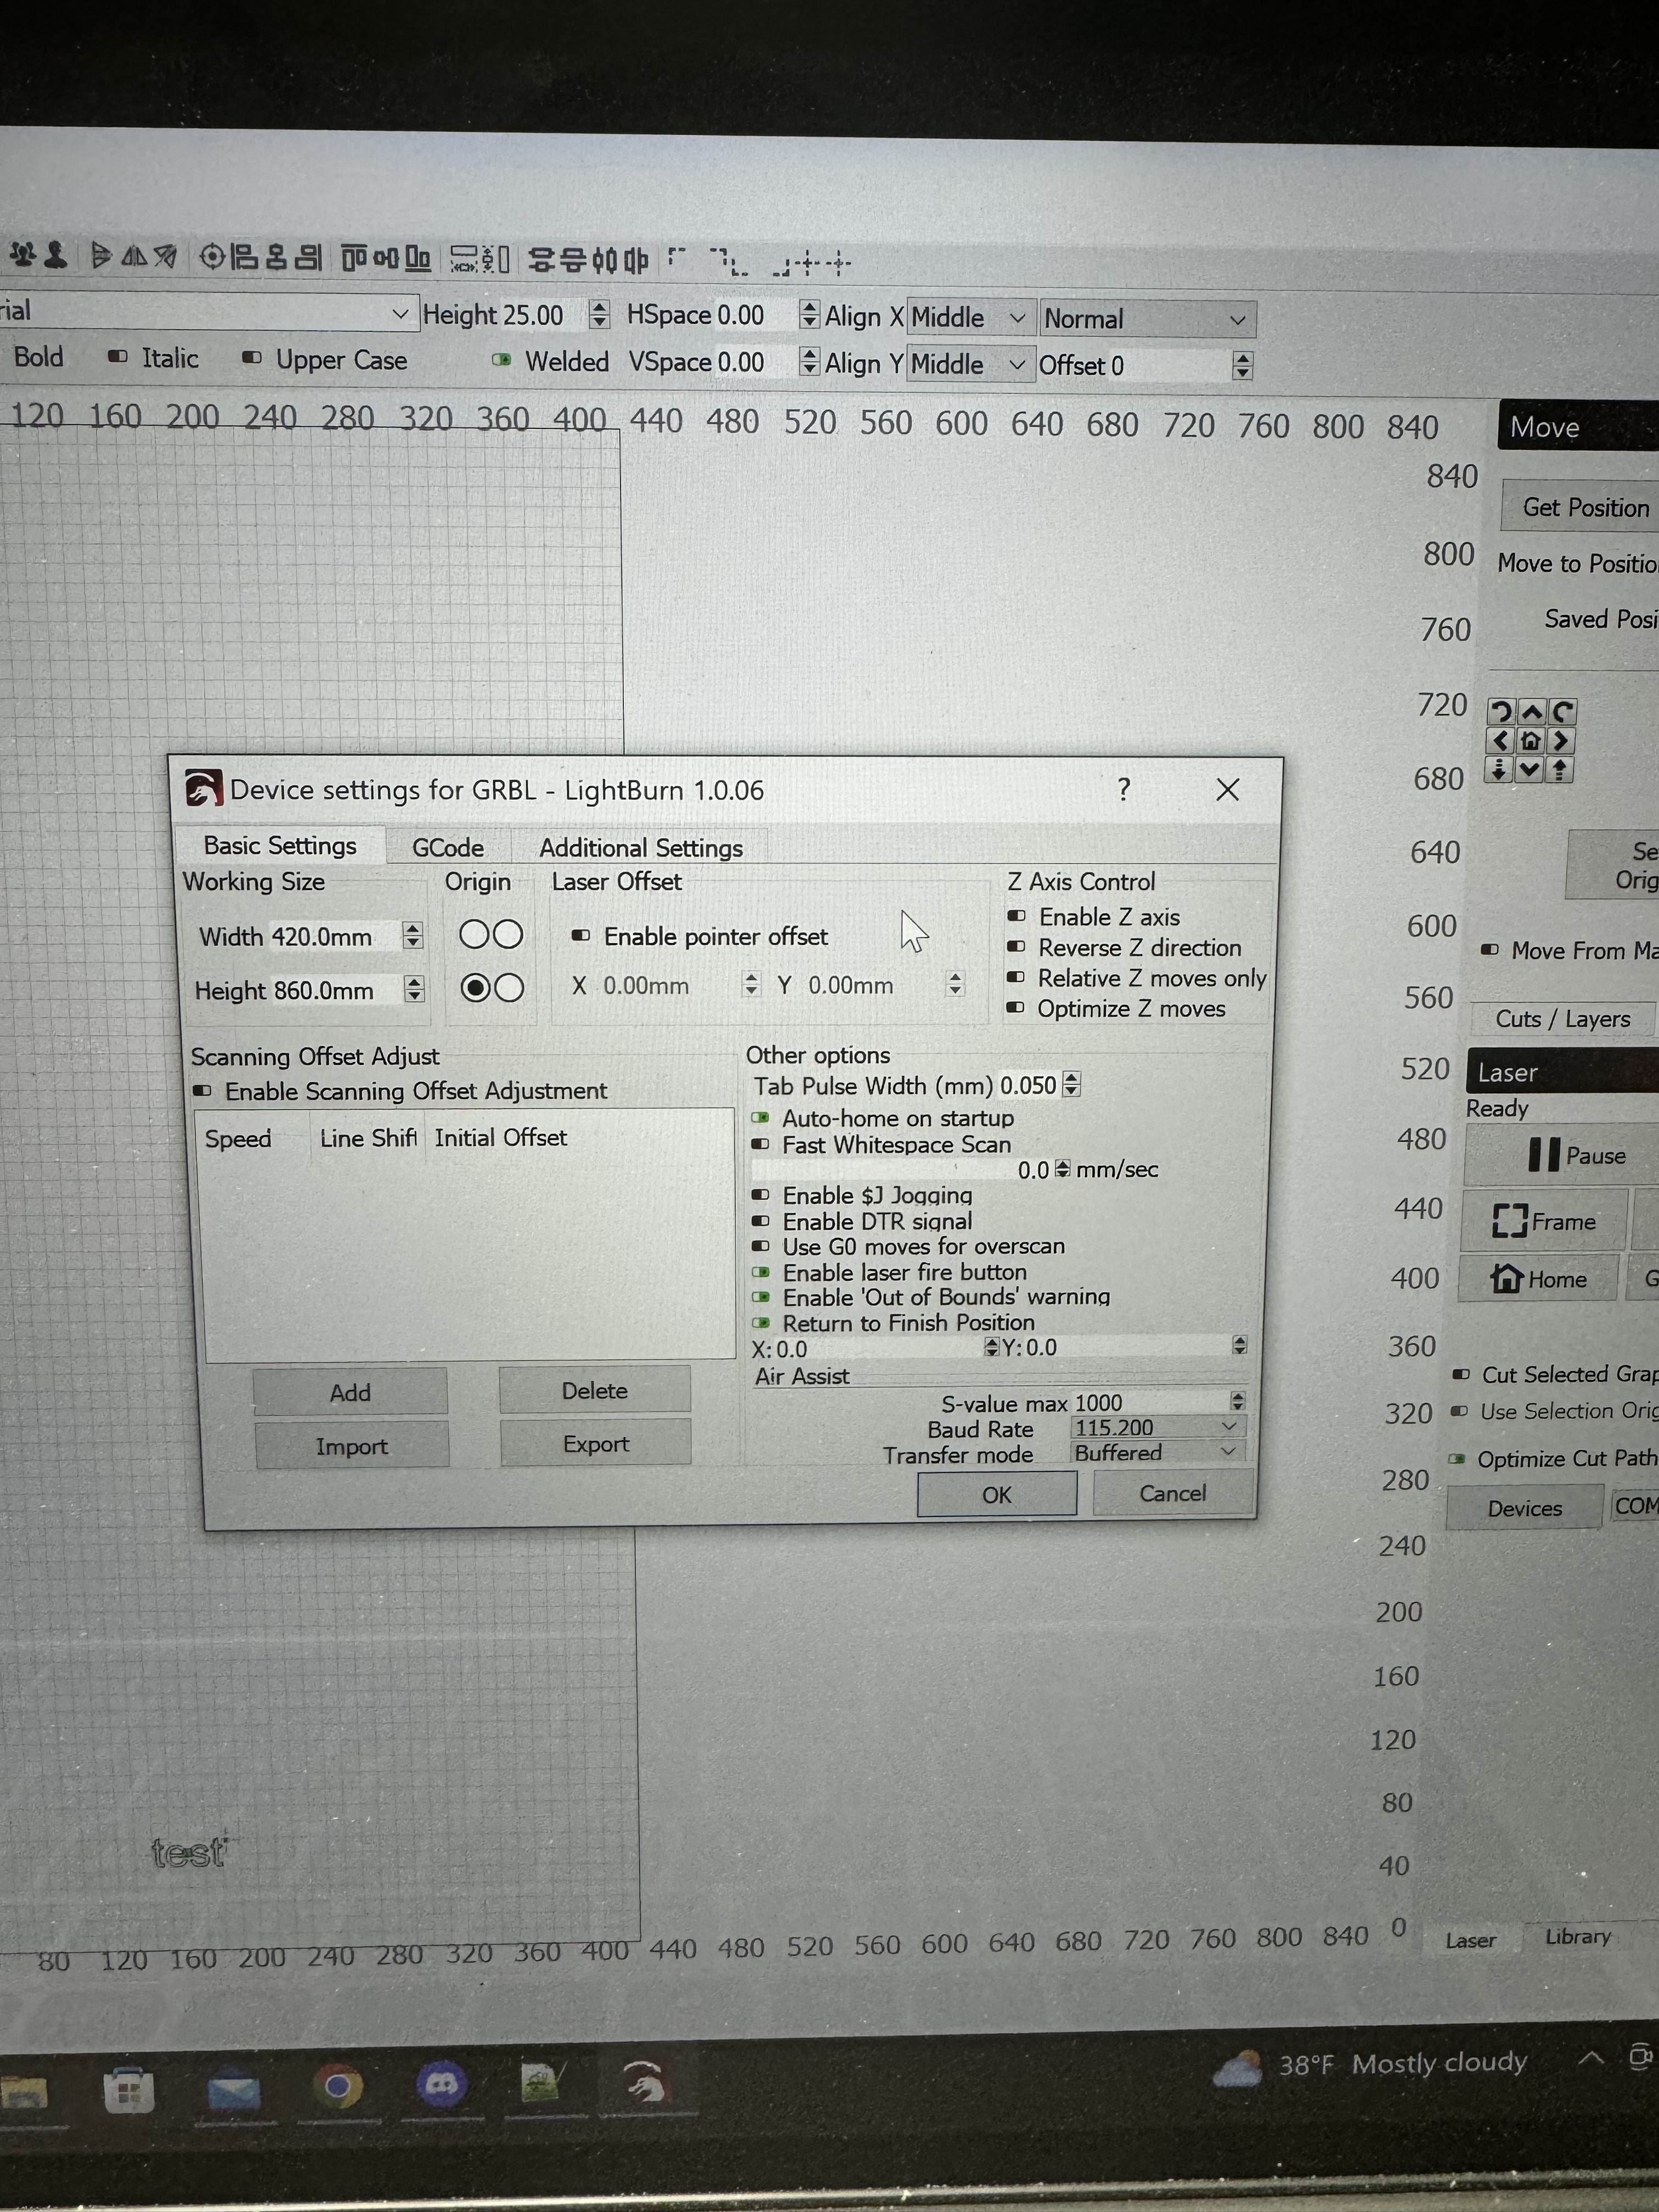
Task: Select the top-right origin radio button
Action: pos(508,935)
